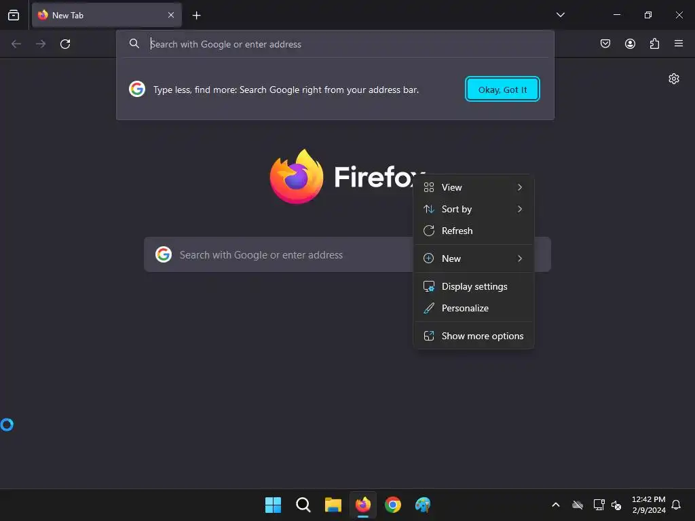
Task: Click the magnifier icon in the address bar
Action: 134,43
